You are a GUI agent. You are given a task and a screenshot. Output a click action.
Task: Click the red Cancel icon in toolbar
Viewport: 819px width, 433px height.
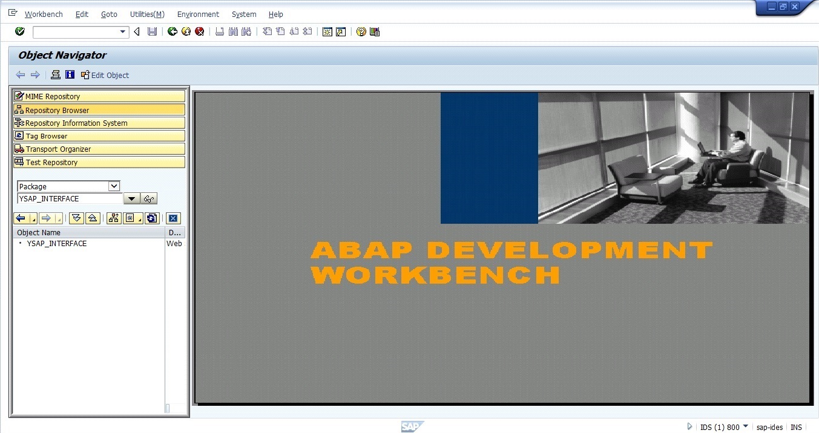click(x=200, y=31)
